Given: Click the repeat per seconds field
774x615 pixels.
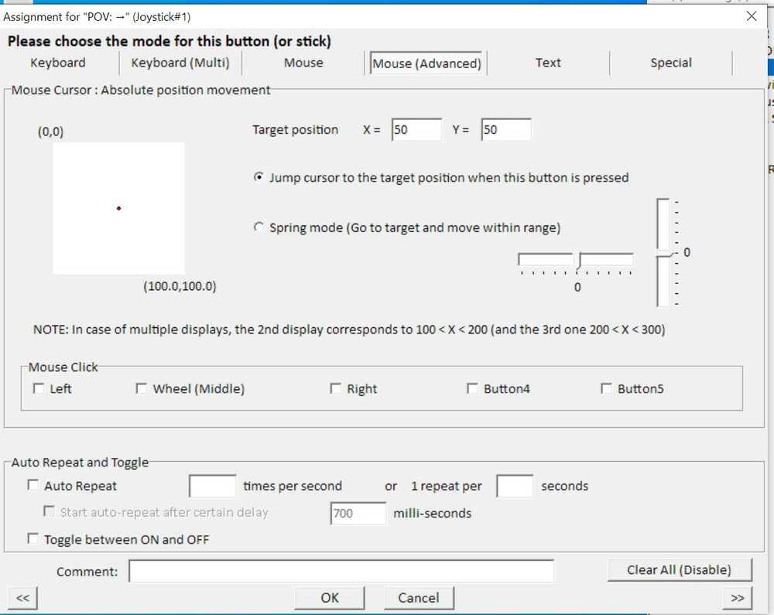Looking at the screenshot, I should (x=515, y=487).
